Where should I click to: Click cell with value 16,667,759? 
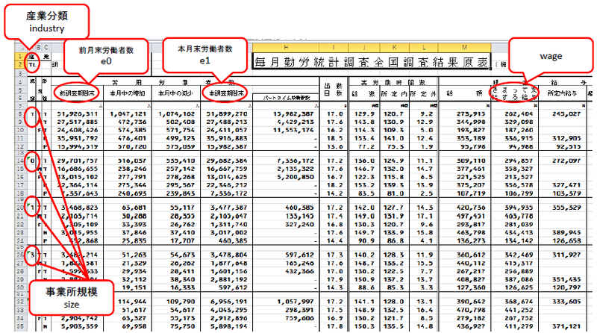pyautogui.click(x=227, y=169)
